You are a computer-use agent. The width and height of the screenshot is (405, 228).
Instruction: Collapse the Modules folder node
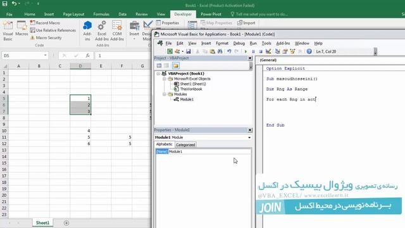point(165,94)
